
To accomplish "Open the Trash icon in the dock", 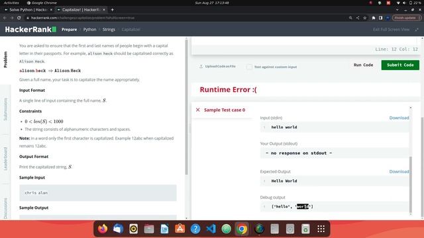I will [305, 229].
